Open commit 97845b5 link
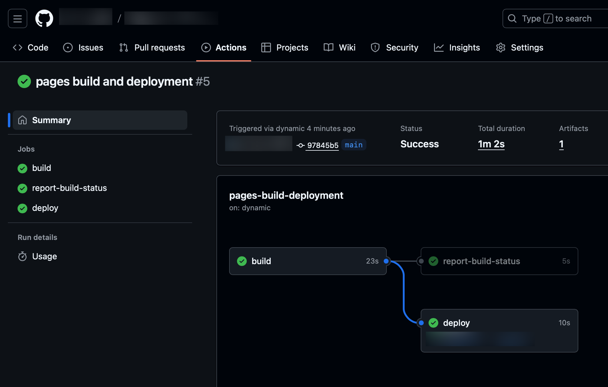This screenshot has width=608, height=387. [x=323, y=145]
